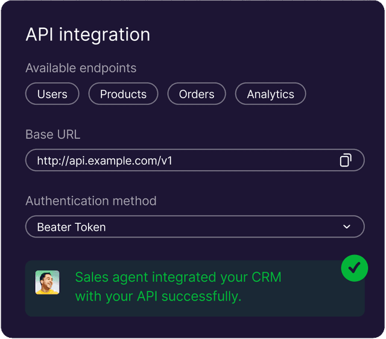Focus the Base URL input field

[195, 160]
